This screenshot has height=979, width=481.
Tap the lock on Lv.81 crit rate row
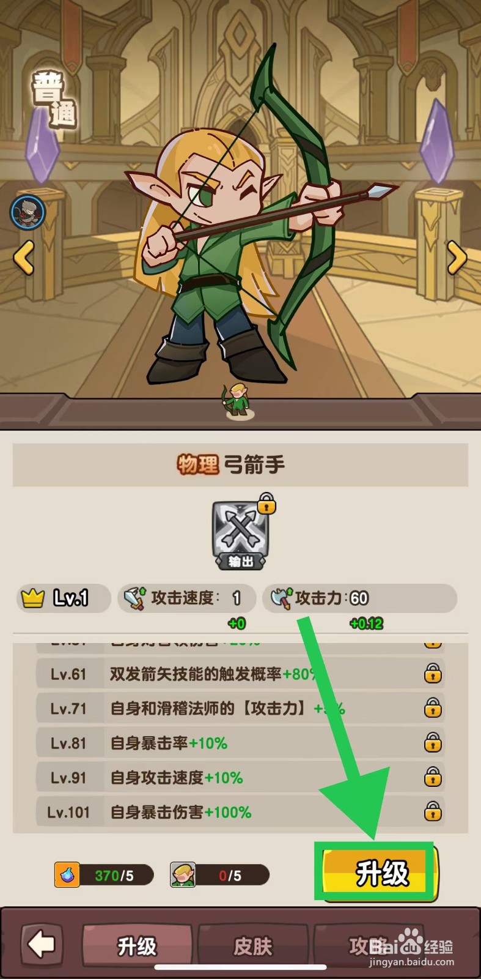[433, 743]
